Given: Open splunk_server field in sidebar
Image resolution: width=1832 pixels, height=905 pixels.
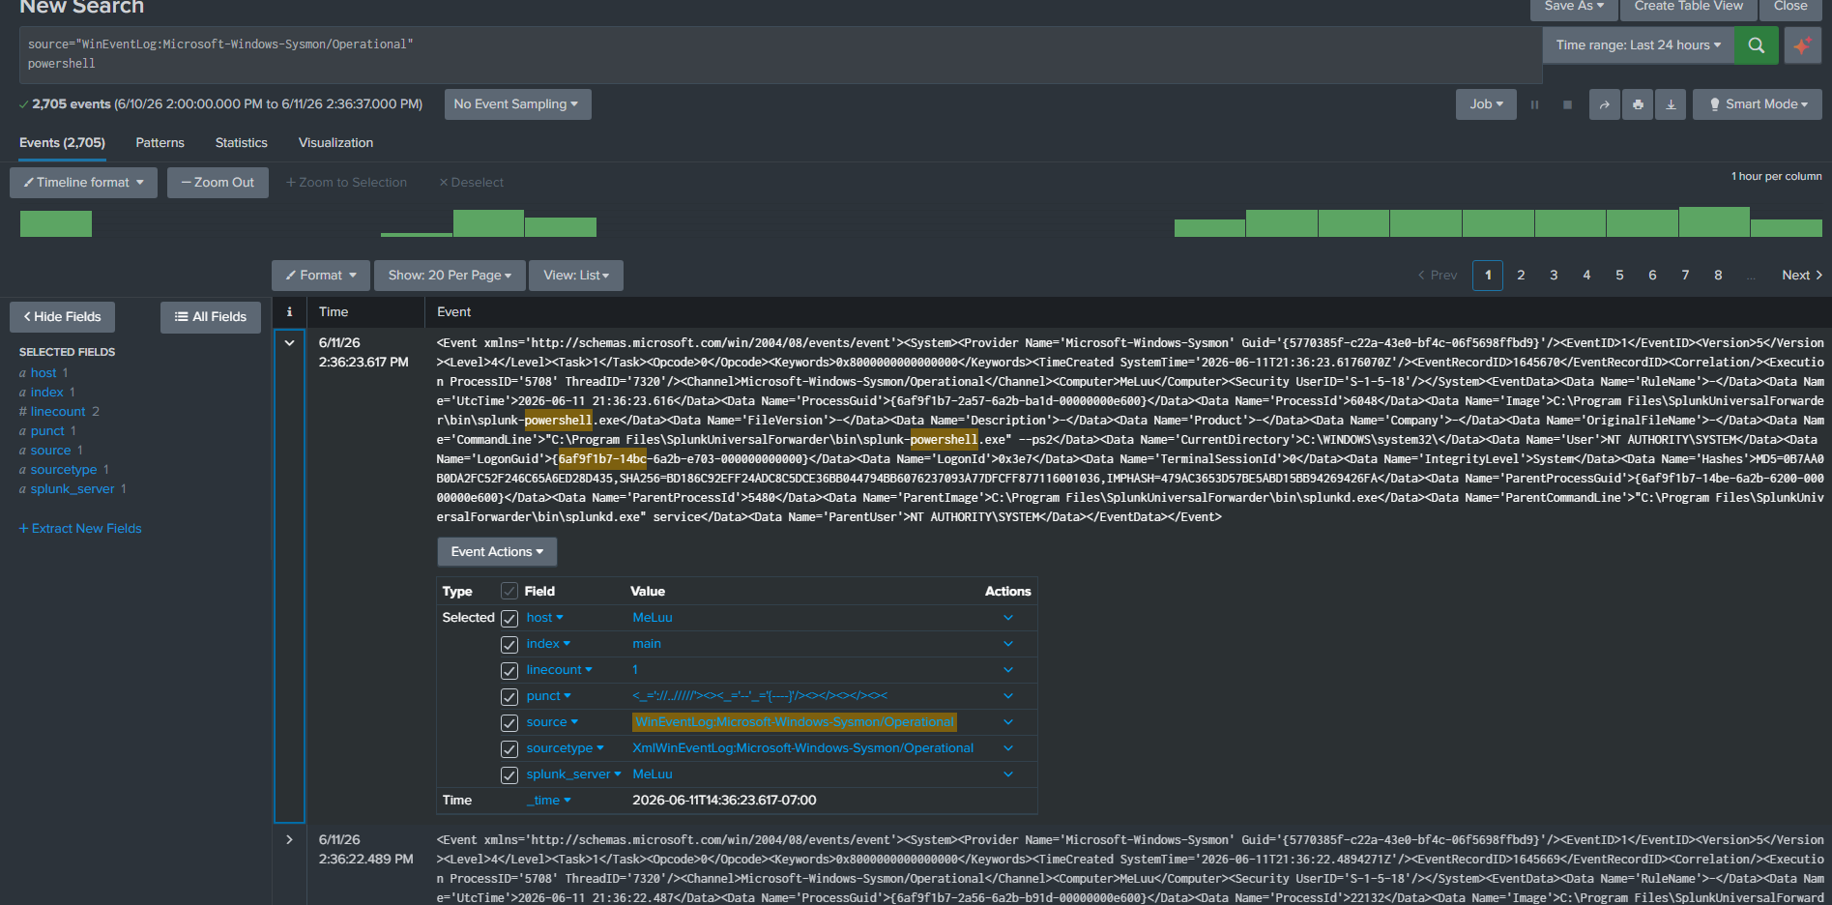Looking at the screenshot, I should (x=73, y=489).
